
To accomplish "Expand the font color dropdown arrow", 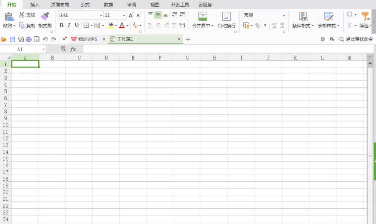I will (127, 25).
